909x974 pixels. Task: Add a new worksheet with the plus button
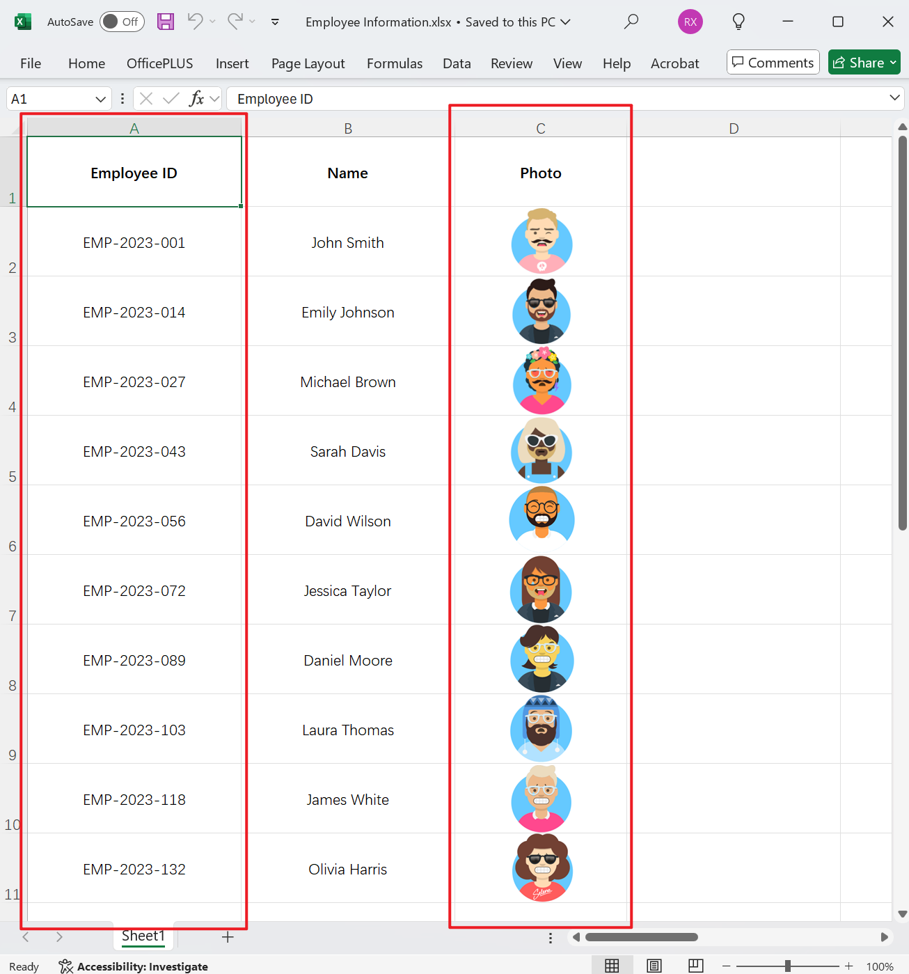pos(228,937)
